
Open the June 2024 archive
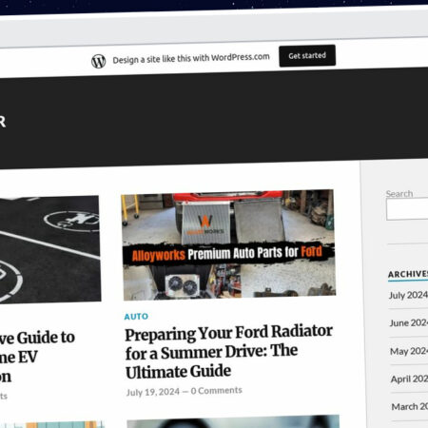[409, 323]
